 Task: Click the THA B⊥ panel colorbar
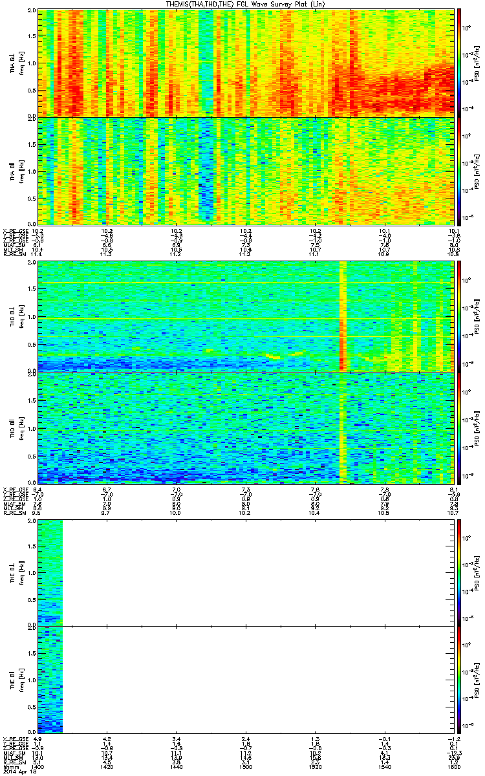pos(460,62)
